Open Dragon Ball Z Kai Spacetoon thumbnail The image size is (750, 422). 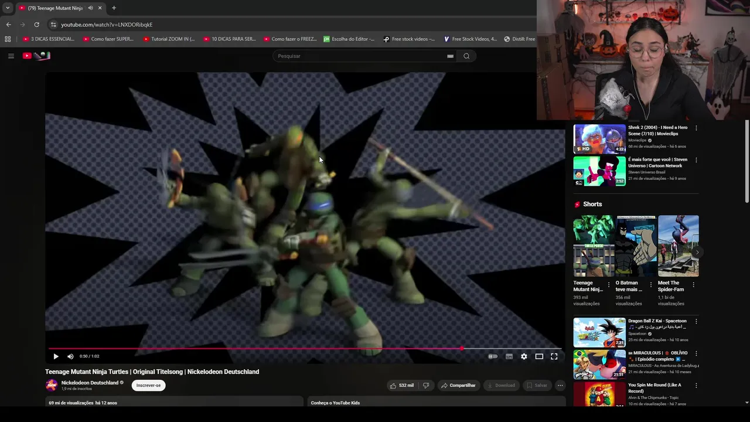pos(599,332)
